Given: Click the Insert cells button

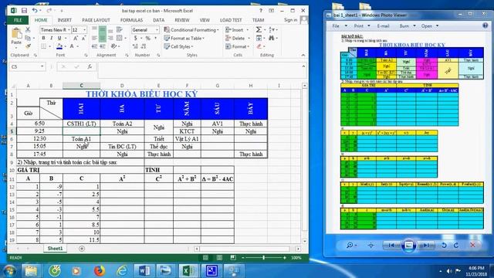Looking at the screenshot, I should [x=237, y=30].
